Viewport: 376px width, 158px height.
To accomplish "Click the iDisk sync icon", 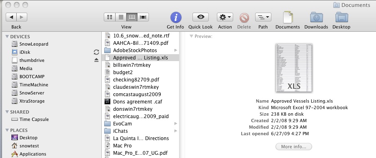I will [96, 52].
